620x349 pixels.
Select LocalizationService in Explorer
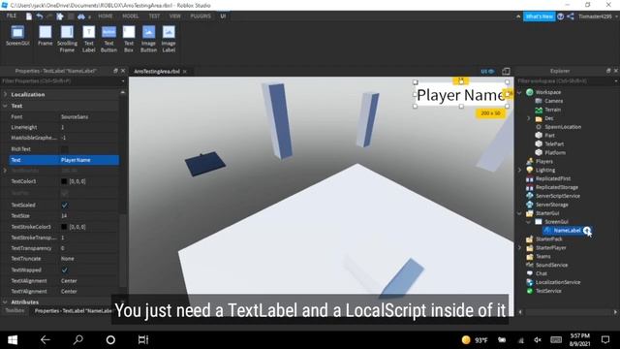(558, 282)
